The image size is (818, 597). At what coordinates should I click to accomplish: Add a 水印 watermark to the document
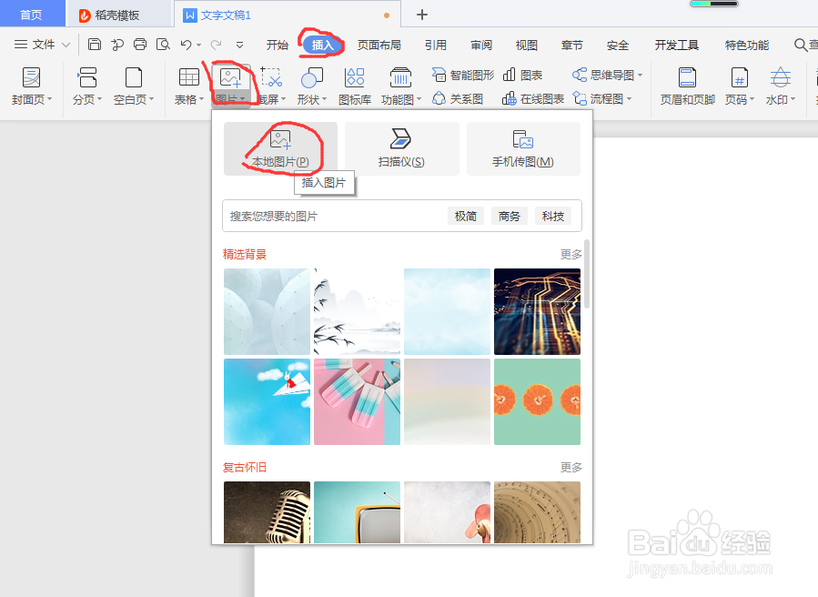pyautogui.click(x=780, y=86)
